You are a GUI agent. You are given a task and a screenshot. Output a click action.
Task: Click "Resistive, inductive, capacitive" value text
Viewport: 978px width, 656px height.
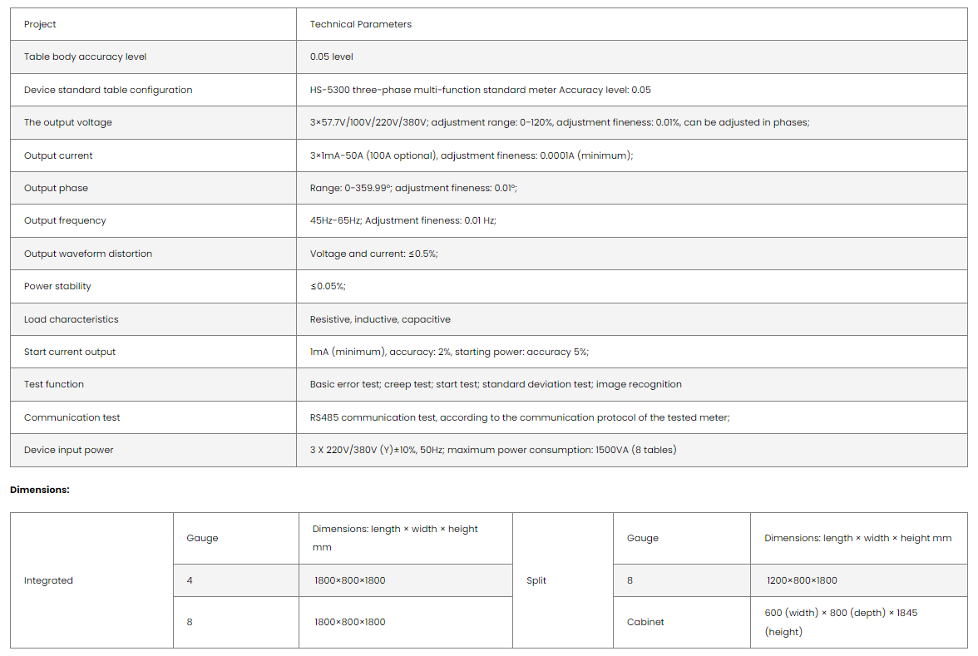(x=380, y=319)
